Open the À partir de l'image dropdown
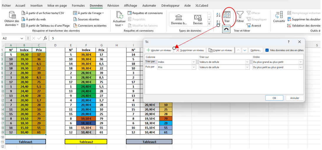The height and width of the screenshot is (150, 322). tap(89, 13)
